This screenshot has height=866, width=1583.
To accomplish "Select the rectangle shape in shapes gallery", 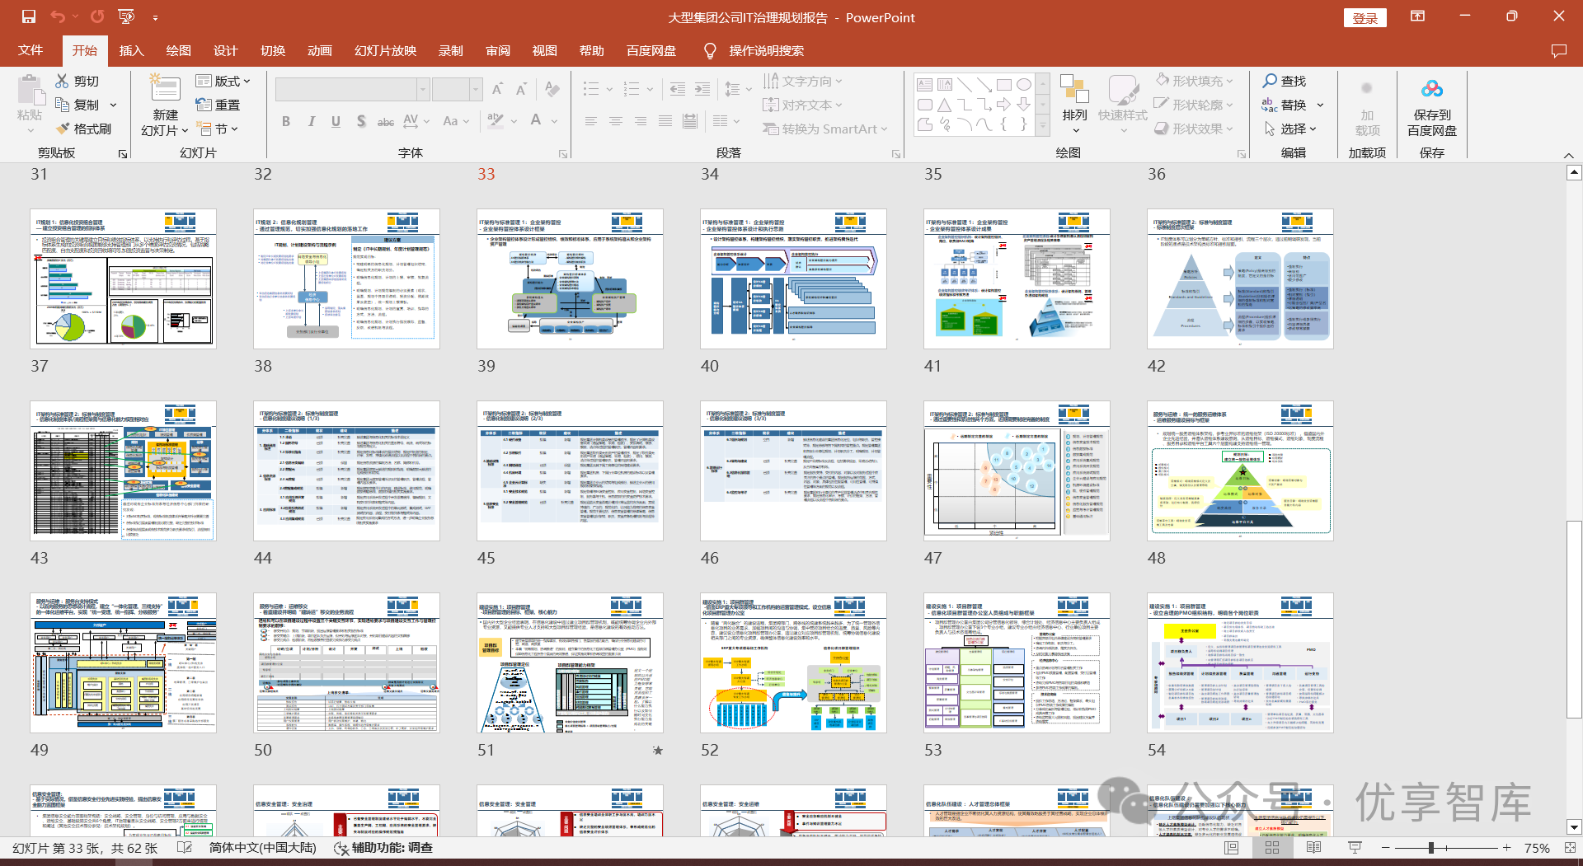I will [x=1003, y=85].
